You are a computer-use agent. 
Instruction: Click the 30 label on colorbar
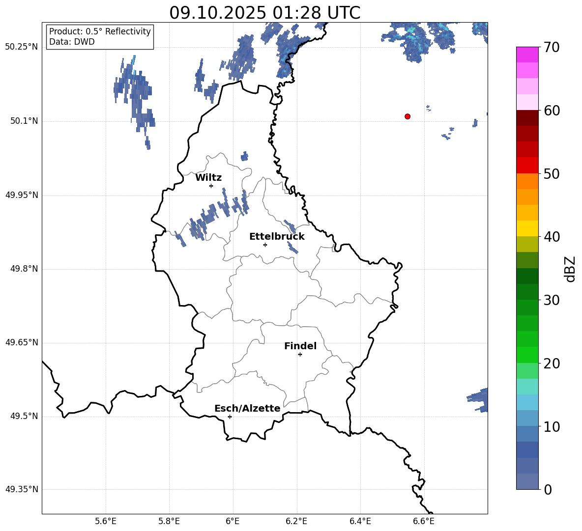552,300
